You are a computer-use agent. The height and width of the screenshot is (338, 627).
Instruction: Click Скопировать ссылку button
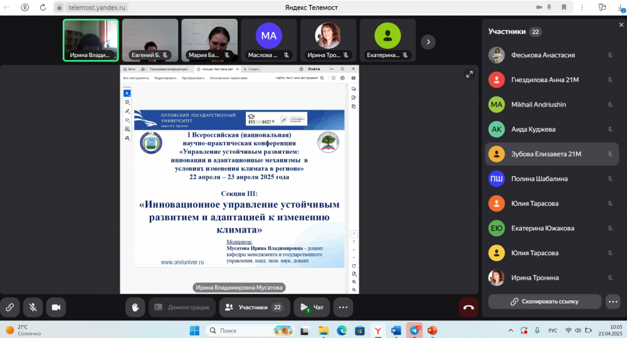point(544,302)
